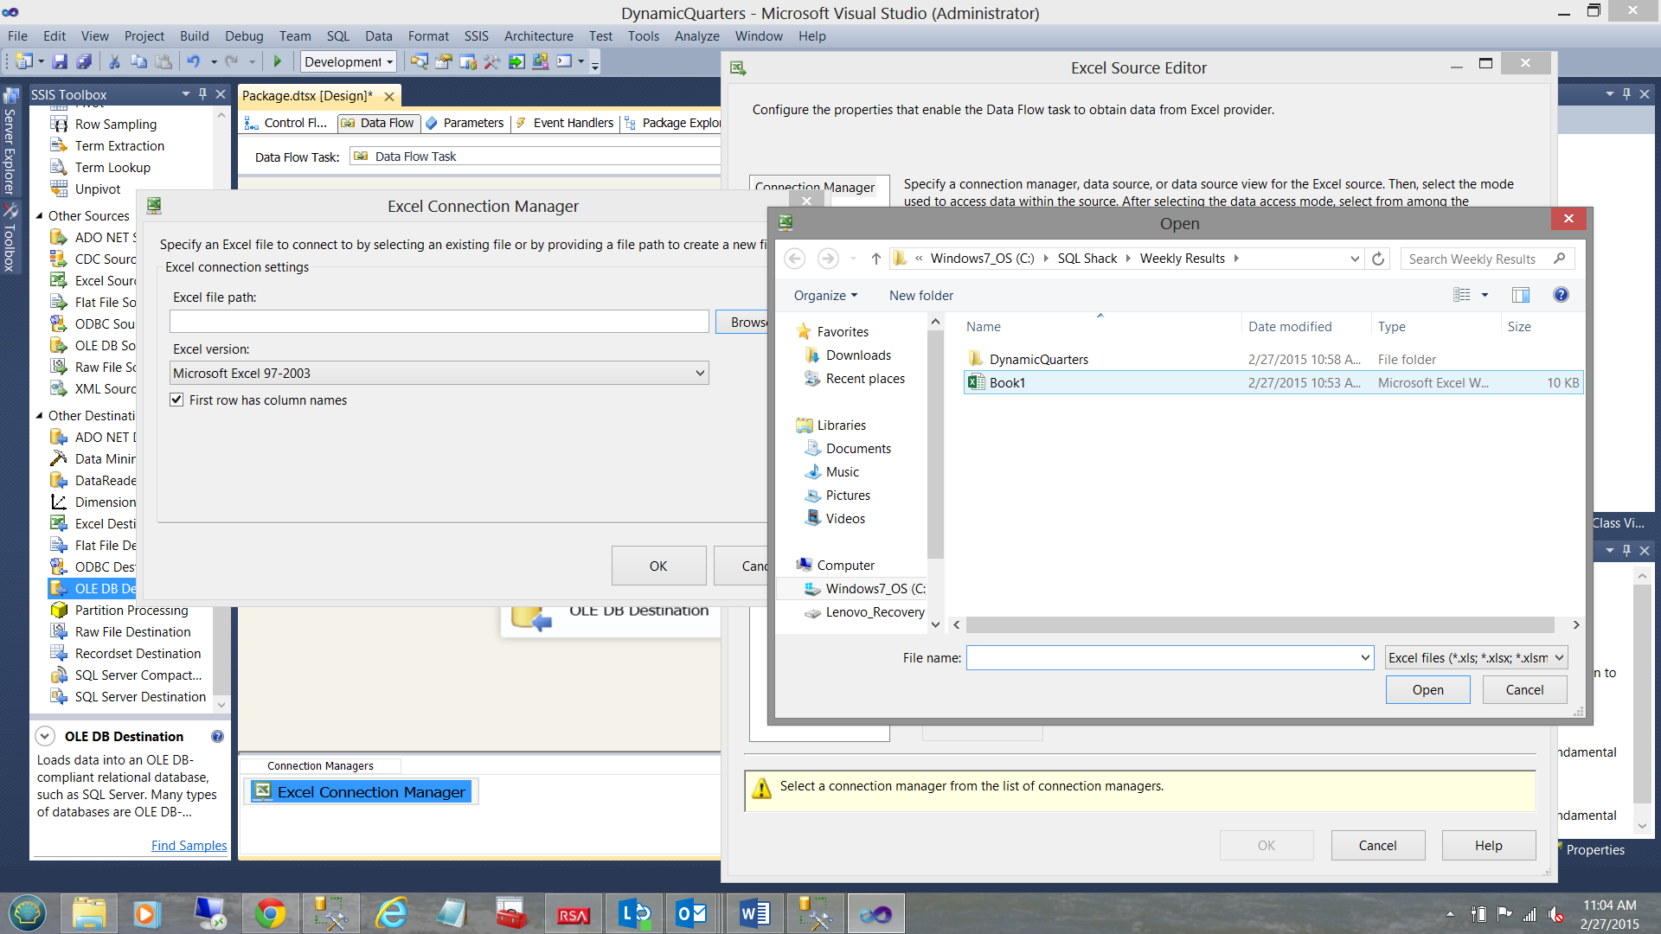Image resolution: width=1661 pixels, height=934 pixels.
Task: Toggle the preview pane icon in the Open dialog
Action: [1520, 295]
